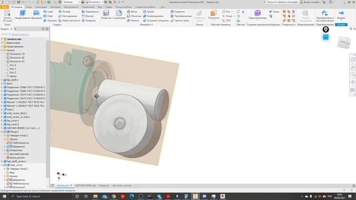Create a work Point (Точка)
The width and height of the screenshot is (356, 200).
click(x=228, y=16)
